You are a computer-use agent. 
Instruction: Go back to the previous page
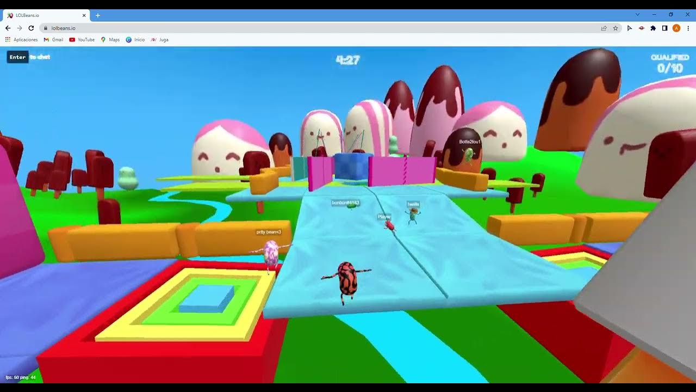[x=8, y=28]
